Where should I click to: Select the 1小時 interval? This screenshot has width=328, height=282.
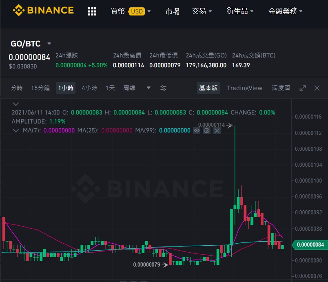[x=66, y=88]
